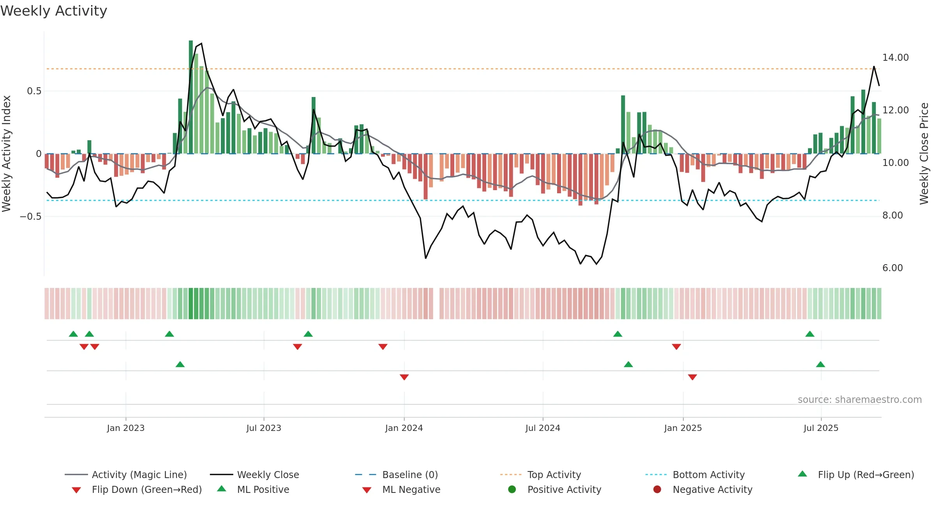The height and width of the screenshot is (526, 935).
Task: Click green triangle beside ML Positive legend
Action: (x=222, y=489)
